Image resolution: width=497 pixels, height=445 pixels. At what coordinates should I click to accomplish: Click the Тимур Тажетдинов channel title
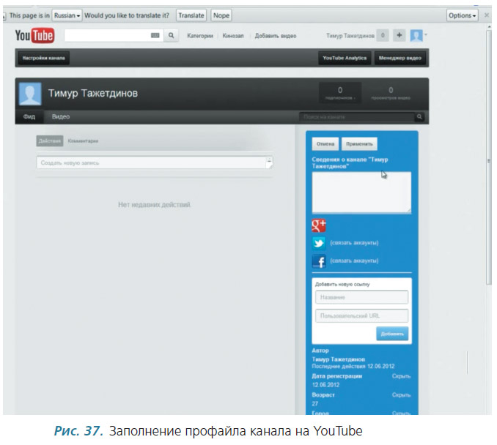pyautogui.click(x=93, y=94)
